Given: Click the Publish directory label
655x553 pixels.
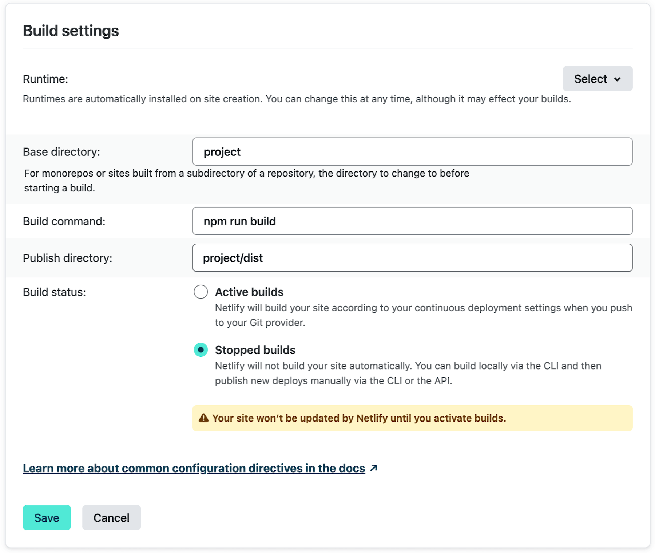Looking at the screenshot, I should (67, 258).
